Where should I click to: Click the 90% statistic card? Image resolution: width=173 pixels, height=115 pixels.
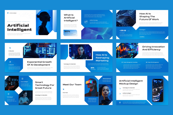(70, 33)
